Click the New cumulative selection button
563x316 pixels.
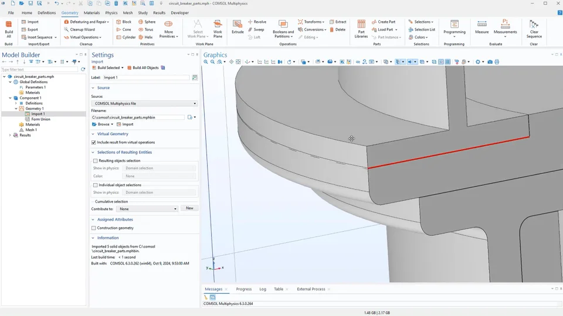[189, 208]
